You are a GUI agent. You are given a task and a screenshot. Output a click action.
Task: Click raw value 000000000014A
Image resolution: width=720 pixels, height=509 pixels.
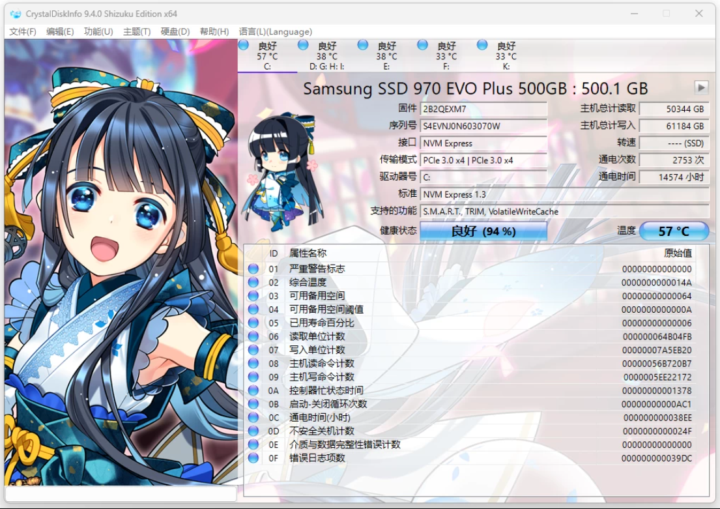tap(657, 282)
